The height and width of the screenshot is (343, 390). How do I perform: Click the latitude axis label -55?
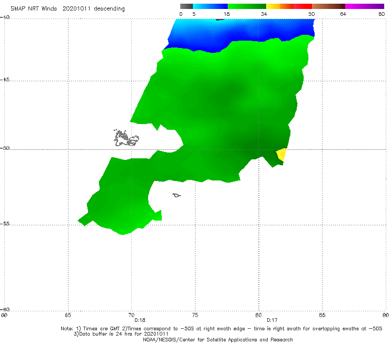click(x=5, y=223)
